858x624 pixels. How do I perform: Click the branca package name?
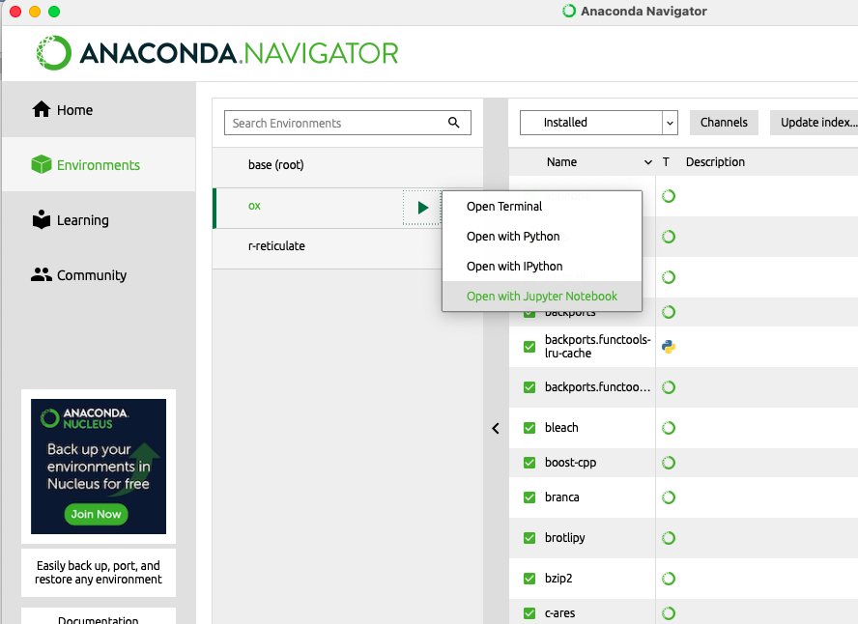pos(562,497)
